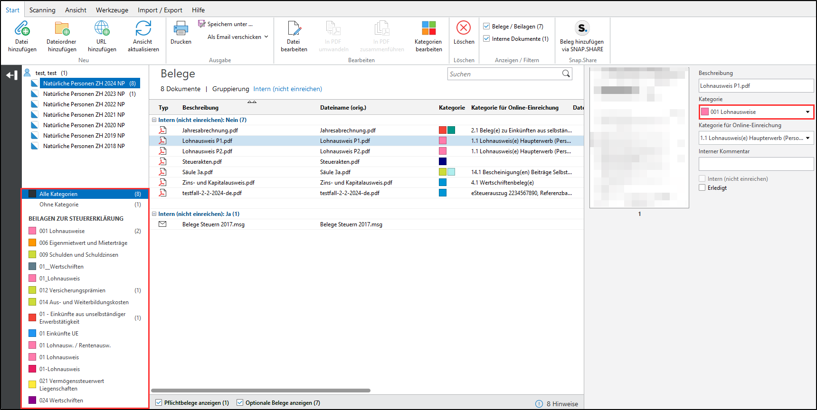Click the Dateiordner hinzufügen icon
This screenshot has height=410, width=817.
coord(62,28)
